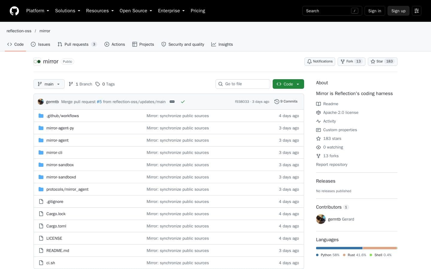Screen dimensions: 431x269
Task: View the 9 Commits history link
Action: (286, 102)
